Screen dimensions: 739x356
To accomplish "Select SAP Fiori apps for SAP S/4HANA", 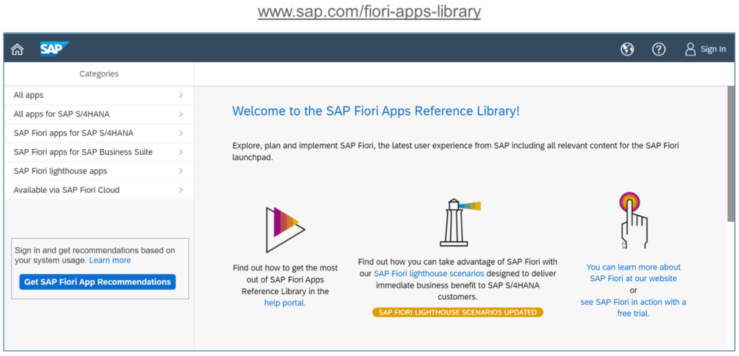I will pos(99,133).
